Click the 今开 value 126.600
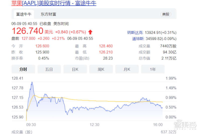The image size is (201, 134). tap(42, 46)
